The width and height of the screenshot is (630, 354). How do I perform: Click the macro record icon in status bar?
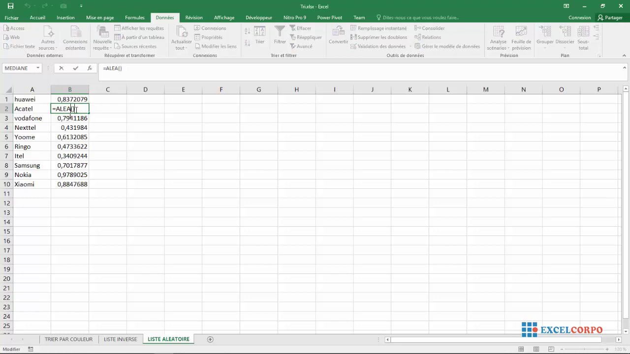[31, 349]
